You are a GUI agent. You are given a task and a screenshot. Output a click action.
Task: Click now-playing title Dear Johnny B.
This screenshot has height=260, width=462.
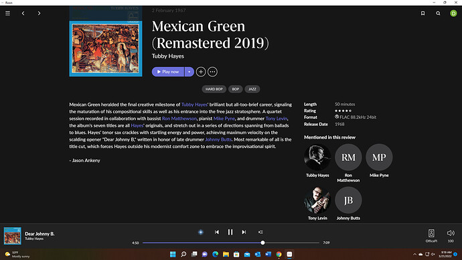pyautogui.click(x=40, y=234)
